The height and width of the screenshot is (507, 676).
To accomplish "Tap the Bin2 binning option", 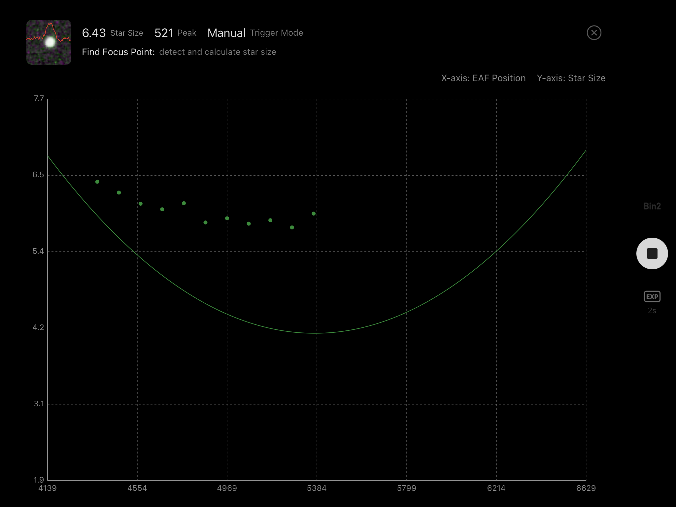I will tap(652, 206).
